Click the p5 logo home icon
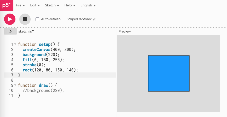 click(x=6, y=5)
